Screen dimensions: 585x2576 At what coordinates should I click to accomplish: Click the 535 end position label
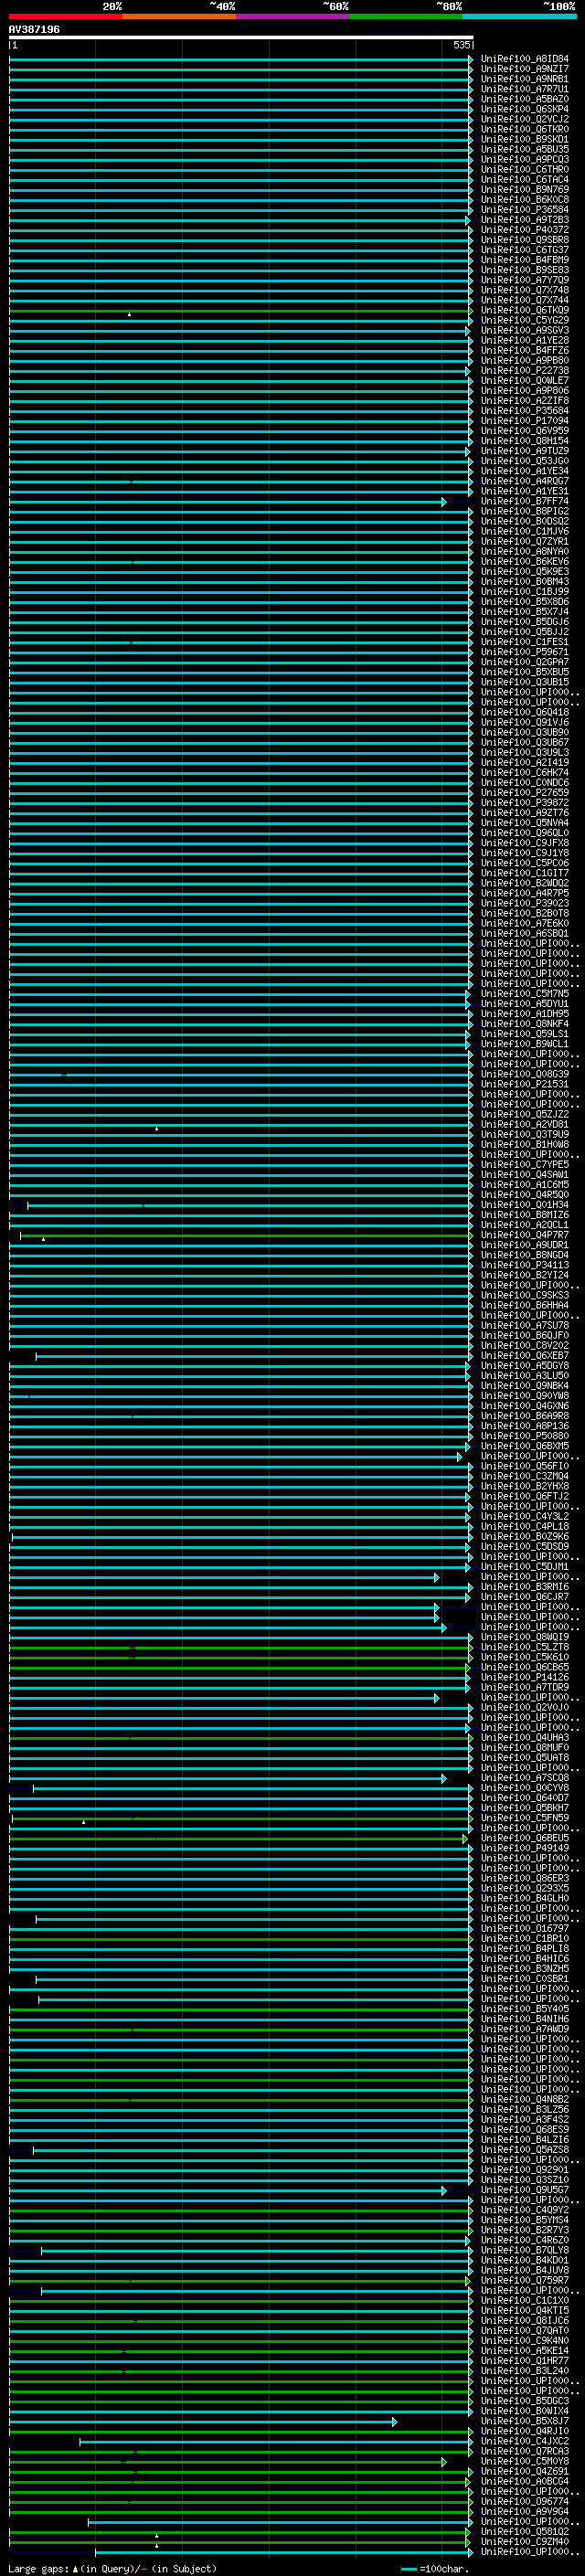click(x=461, y=45)
